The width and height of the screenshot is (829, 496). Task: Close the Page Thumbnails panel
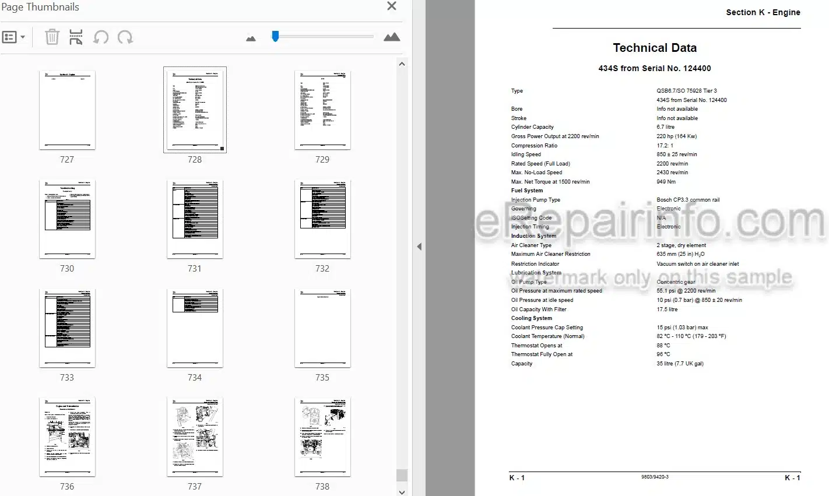(392, 6)
